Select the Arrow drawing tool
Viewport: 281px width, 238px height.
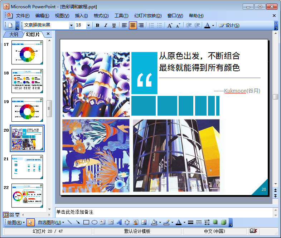[x=78, y=222]
